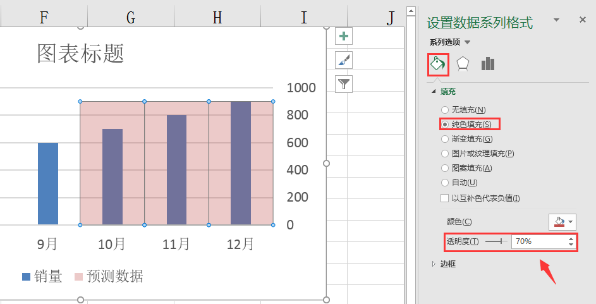Image resolution: width=596 pixels, height=304 pixels.
Task: Open the 颜色 fill color picker
Action: (x=562, y=222)
